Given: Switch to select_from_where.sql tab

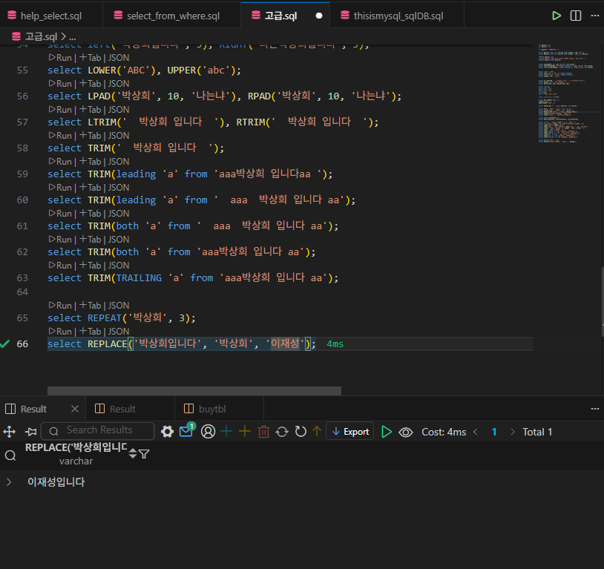Looking at the screenshot, I should [173, 16].
